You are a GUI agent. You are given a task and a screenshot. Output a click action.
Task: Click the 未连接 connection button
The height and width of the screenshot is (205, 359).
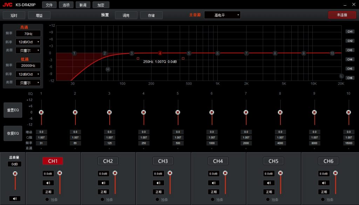click(x=342, y=15)
